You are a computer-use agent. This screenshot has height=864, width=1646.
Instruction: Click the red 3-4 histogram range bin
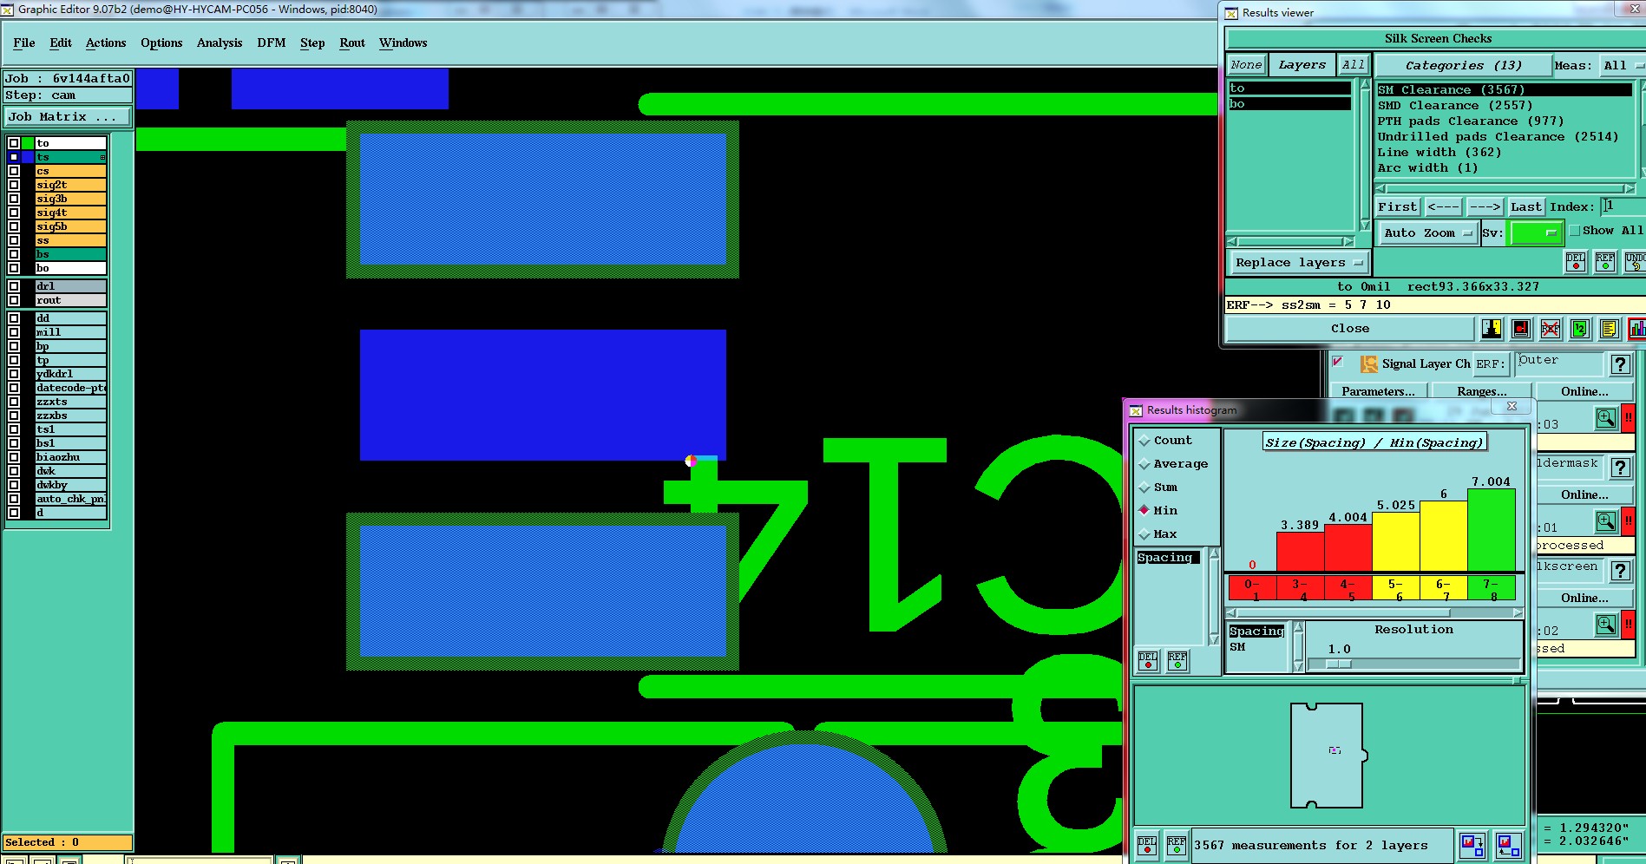click(x=1300, y=589)
